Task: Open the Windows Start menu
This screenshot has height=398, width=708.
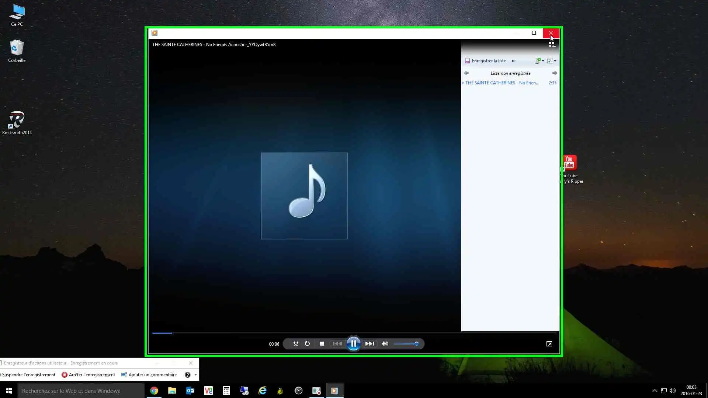Action: (x=9, y=391)
